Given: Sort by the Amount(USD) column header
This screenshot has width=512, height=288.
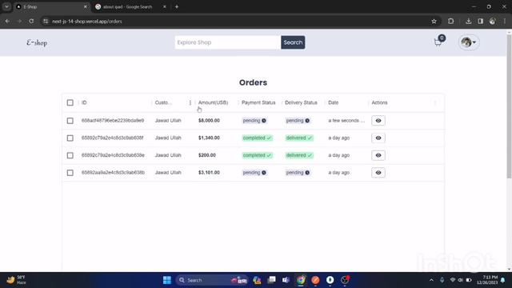Looking at the screenshot, I should [x=214, y=102].
